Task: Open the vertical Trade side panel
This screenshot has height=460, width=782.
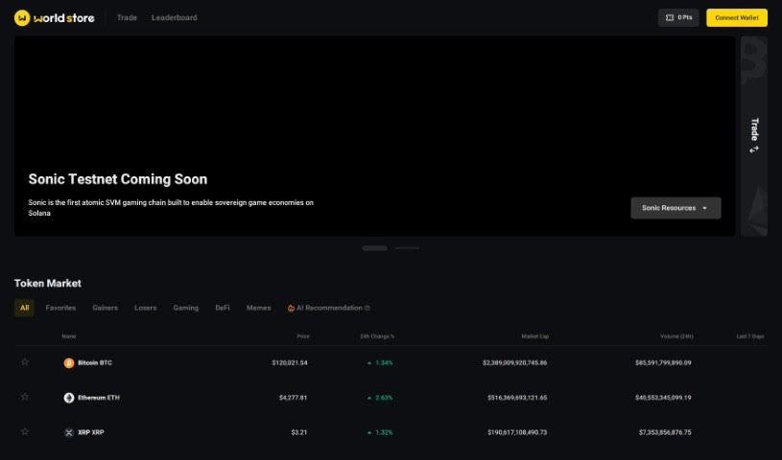Action: tap(754, 135)
